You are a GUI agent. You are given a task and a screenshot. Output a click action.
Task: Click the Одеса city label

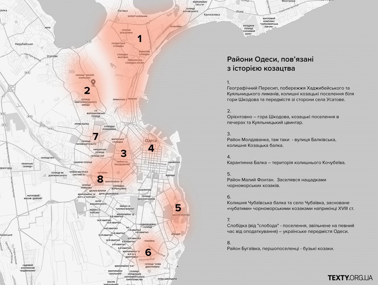151,140
